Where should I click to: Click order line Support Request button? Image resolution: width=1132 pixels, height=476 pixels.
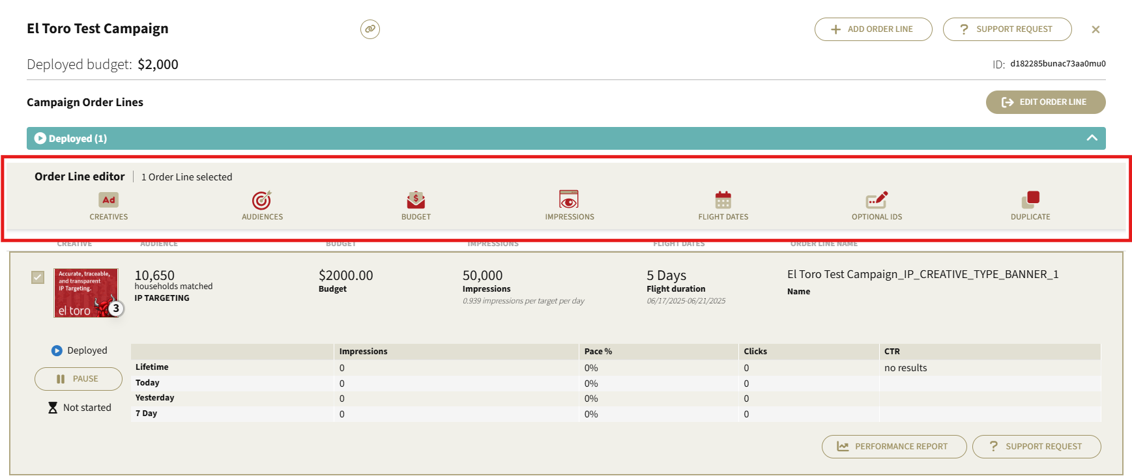[x=1037, y=447]
